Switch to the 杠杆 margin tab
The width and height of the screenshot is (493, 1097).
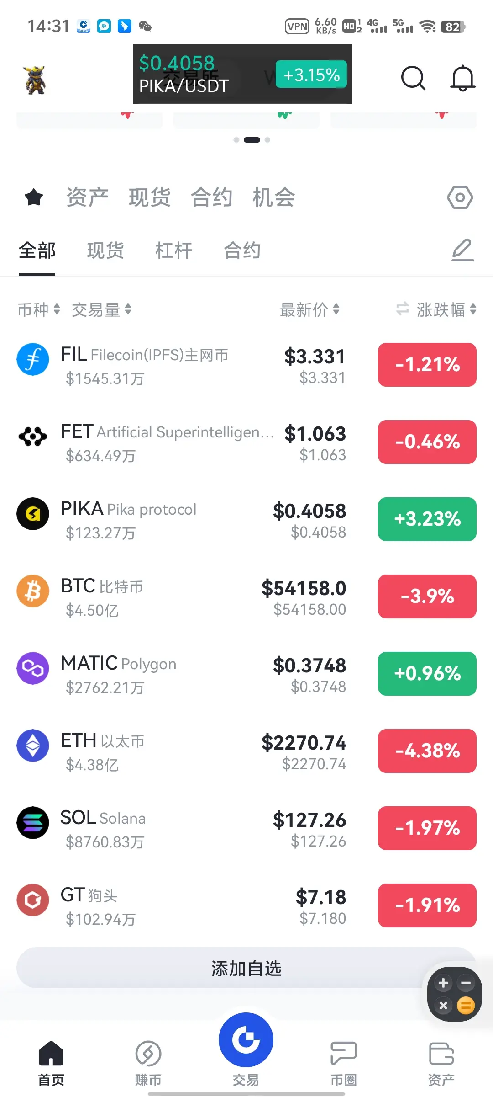pyautogui.click(x=173, y=250)
